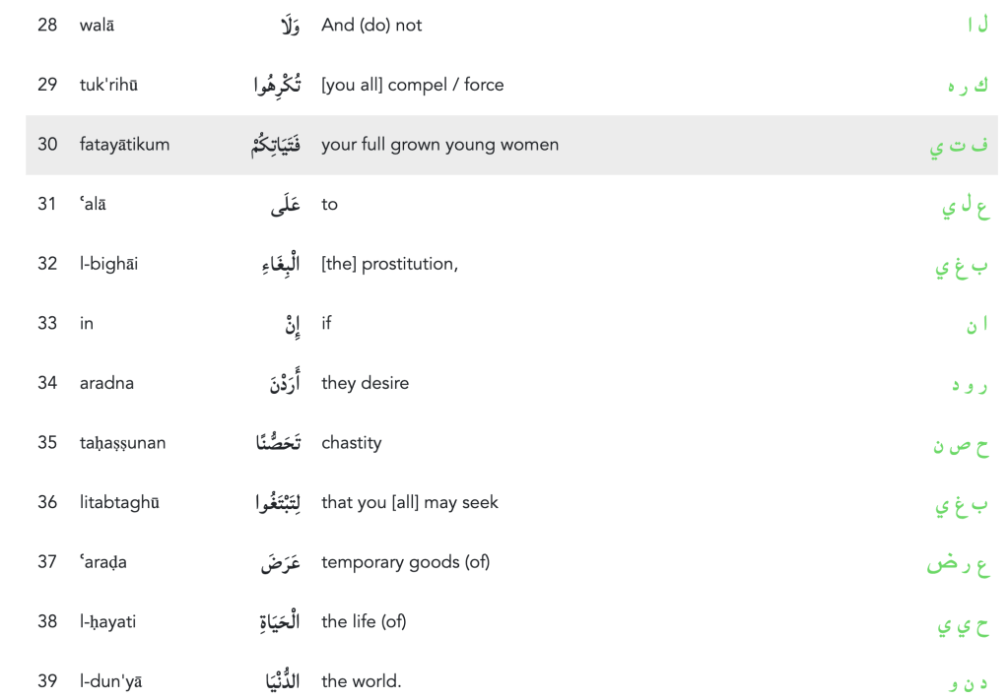Select the transliteration "taḥaṣṣunan"
This screenshot has width=1008, height=700.
(122, 443)
